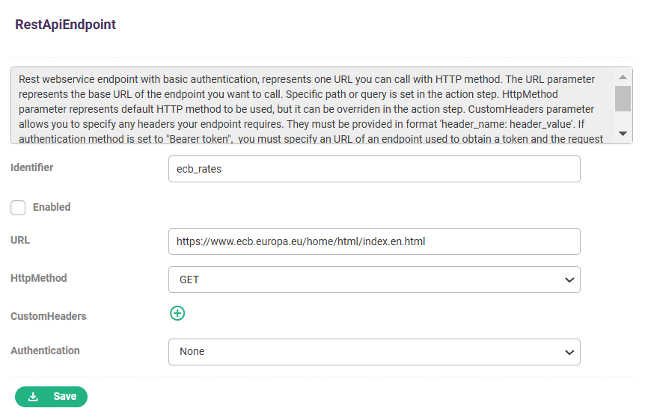Click the description scrollbar up arrow
Screen dimensions: 648x420
pyautogui.click(x=623, y=77)
